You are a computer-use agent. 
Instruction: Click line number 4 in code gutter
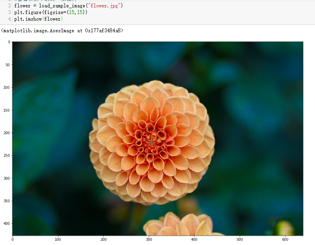(x=9, y=19)
